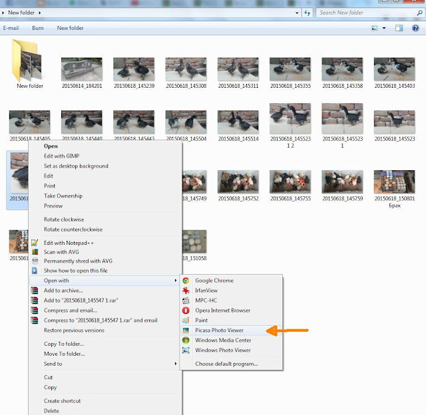Click the WinRAR icon beside Add to archive
The width and height of the screenshot is (426, 415).
click(35, 291)
